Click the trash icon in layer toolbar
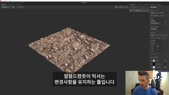The height and width of the screenshot is (95, 169). pos(147,7)
